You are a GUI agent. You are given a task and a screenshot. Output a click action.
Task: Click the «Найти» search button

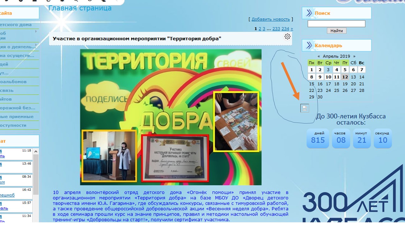click(337, 31)
